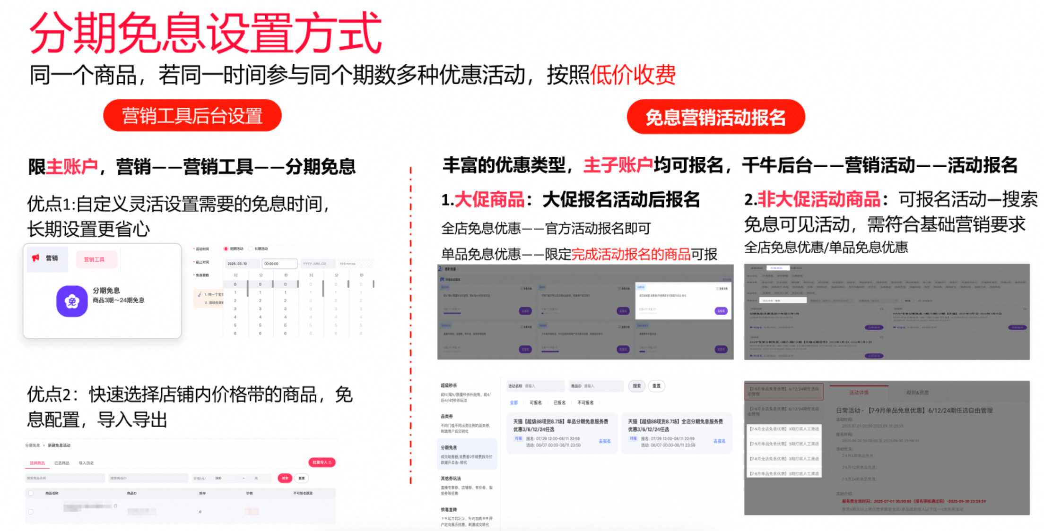Click the outlined 重置 button in activity list
1044x531 pixels.
click(657, 386)
